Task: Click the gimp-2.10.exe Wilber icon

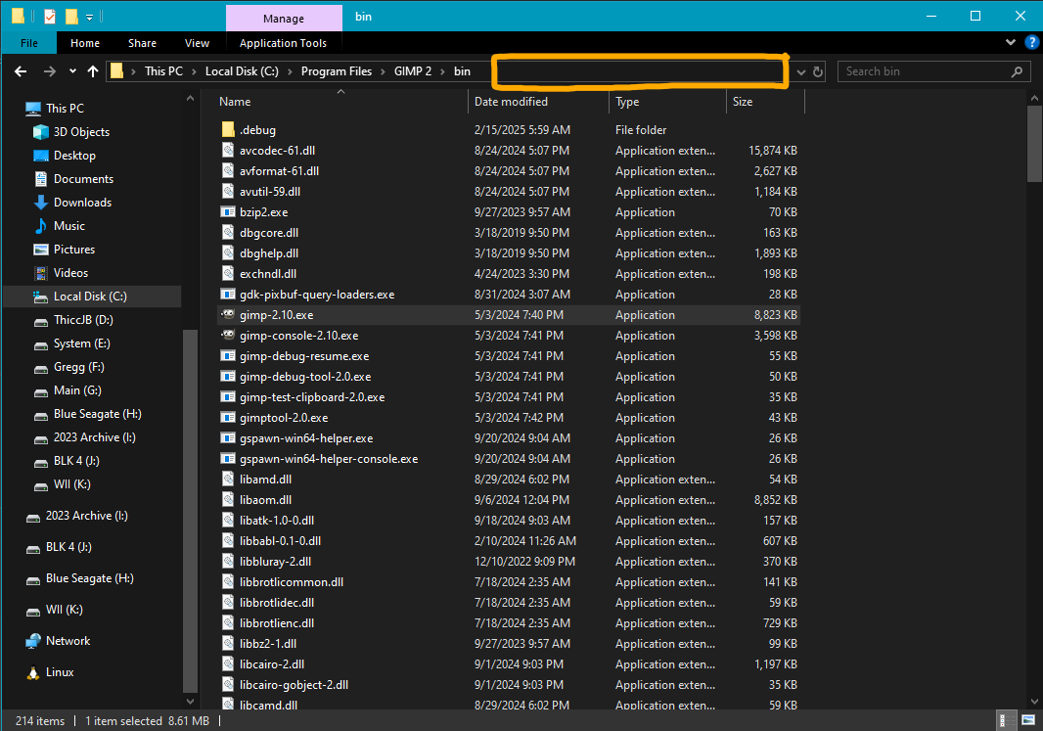Action: point(228,315)
